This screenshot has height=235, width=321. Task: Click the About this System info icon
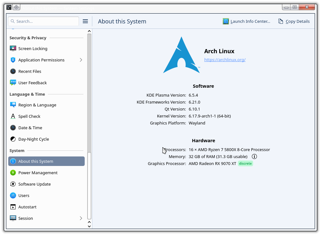[x=13, y=161]
